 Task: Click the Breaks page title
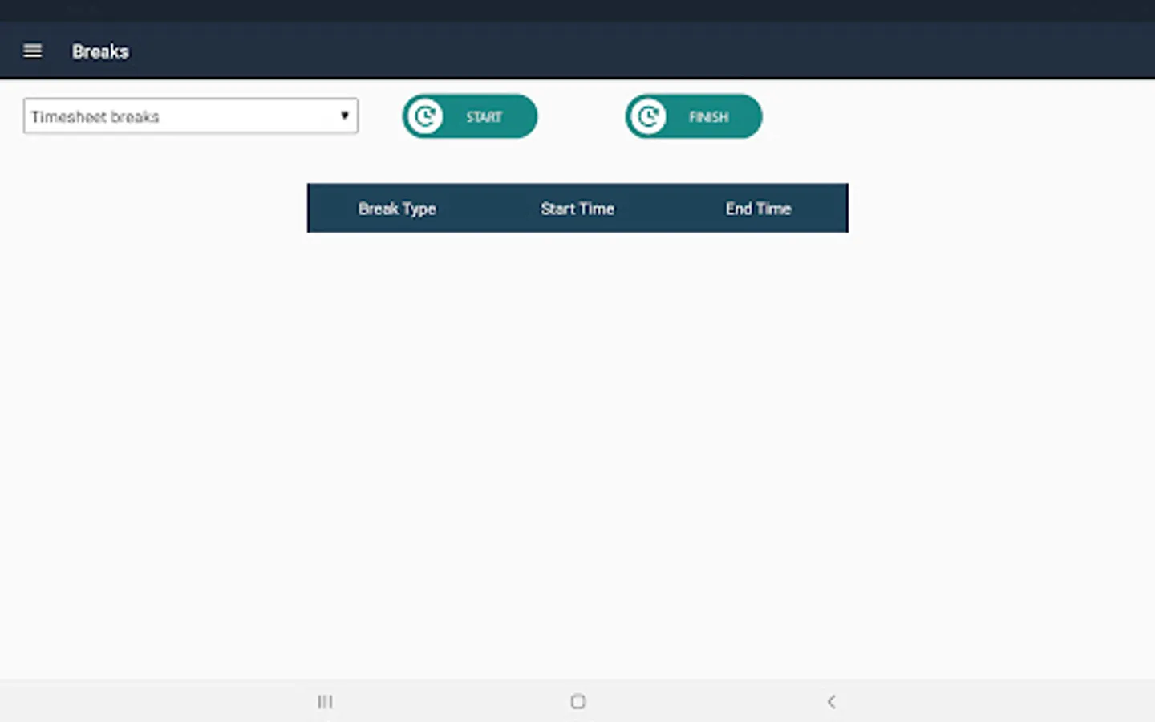coord(100,51)
